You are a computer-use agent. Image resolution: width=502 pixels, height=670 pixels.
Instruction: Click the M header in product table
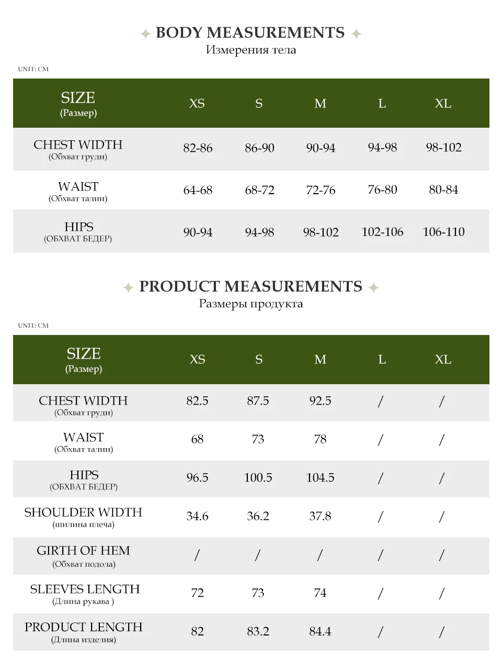(321, 360)
